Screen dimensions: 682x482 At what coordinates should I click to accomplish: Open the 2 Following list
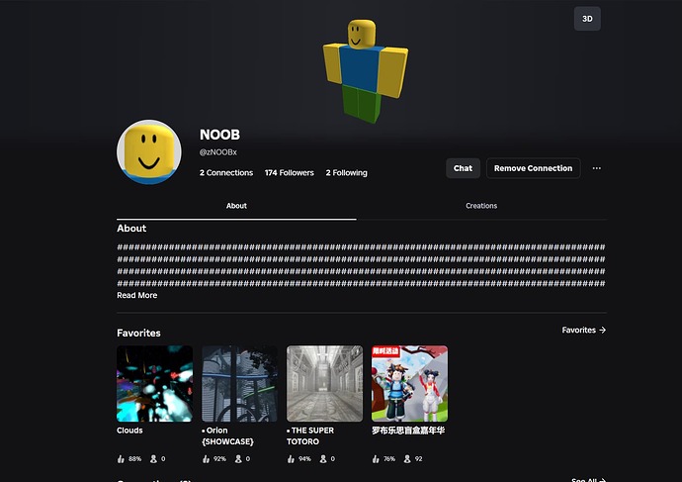pos(346,173)
